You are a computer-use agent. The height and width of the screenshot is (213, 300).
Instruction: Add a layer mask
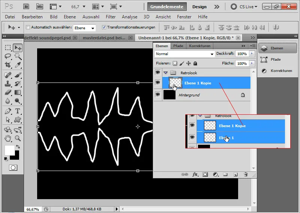(x=205, y=174)
